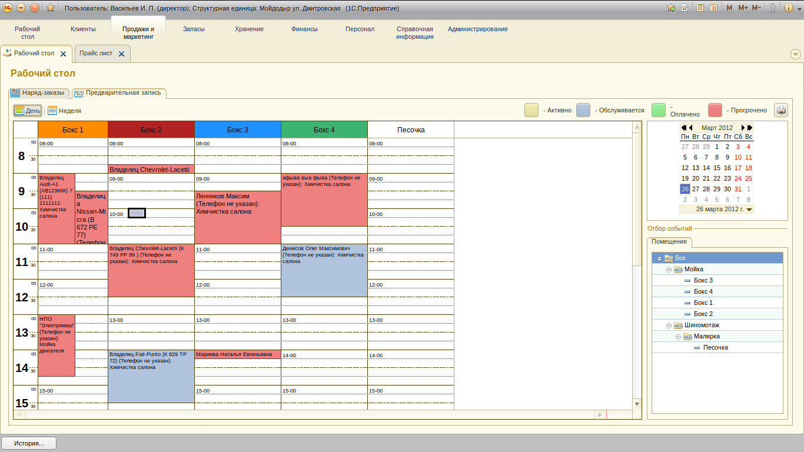Viewport: 804px width, 452px height.
Task: Click the История... button
Action: point(29,443)
